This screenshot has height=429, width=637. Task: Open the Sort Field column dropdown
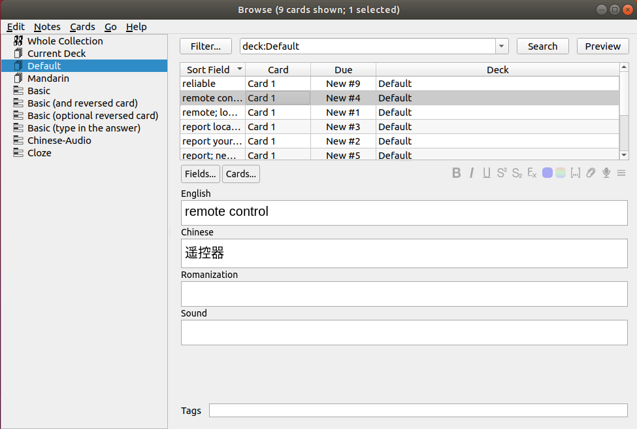(x=239, y=69)
